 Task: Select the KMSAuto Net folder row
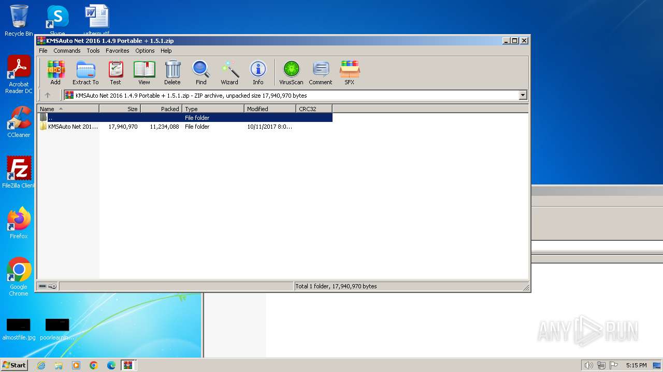click(184, 127)
